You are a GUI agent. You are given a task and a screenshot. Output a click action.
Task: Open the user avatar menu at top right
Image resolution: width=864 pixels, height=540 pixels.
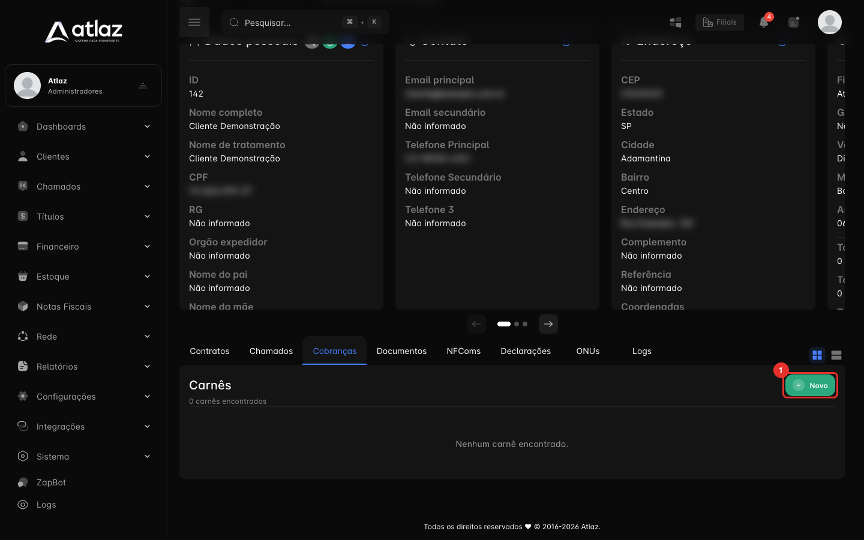(830, 22)
